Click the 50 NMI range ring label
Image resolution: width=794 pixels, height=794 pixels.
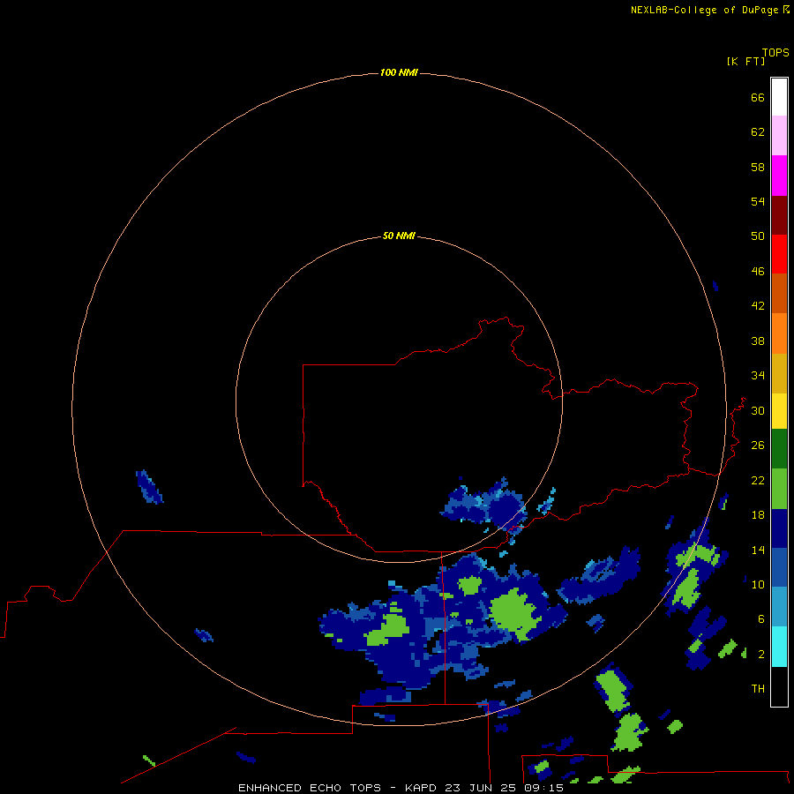399,236
